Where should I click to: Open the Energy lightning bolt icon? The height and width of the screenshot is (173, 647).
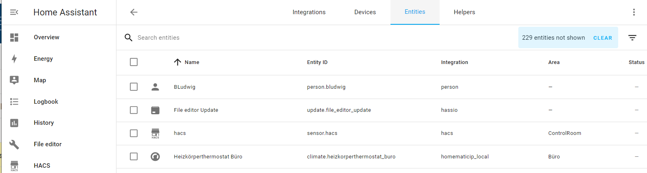14,59
